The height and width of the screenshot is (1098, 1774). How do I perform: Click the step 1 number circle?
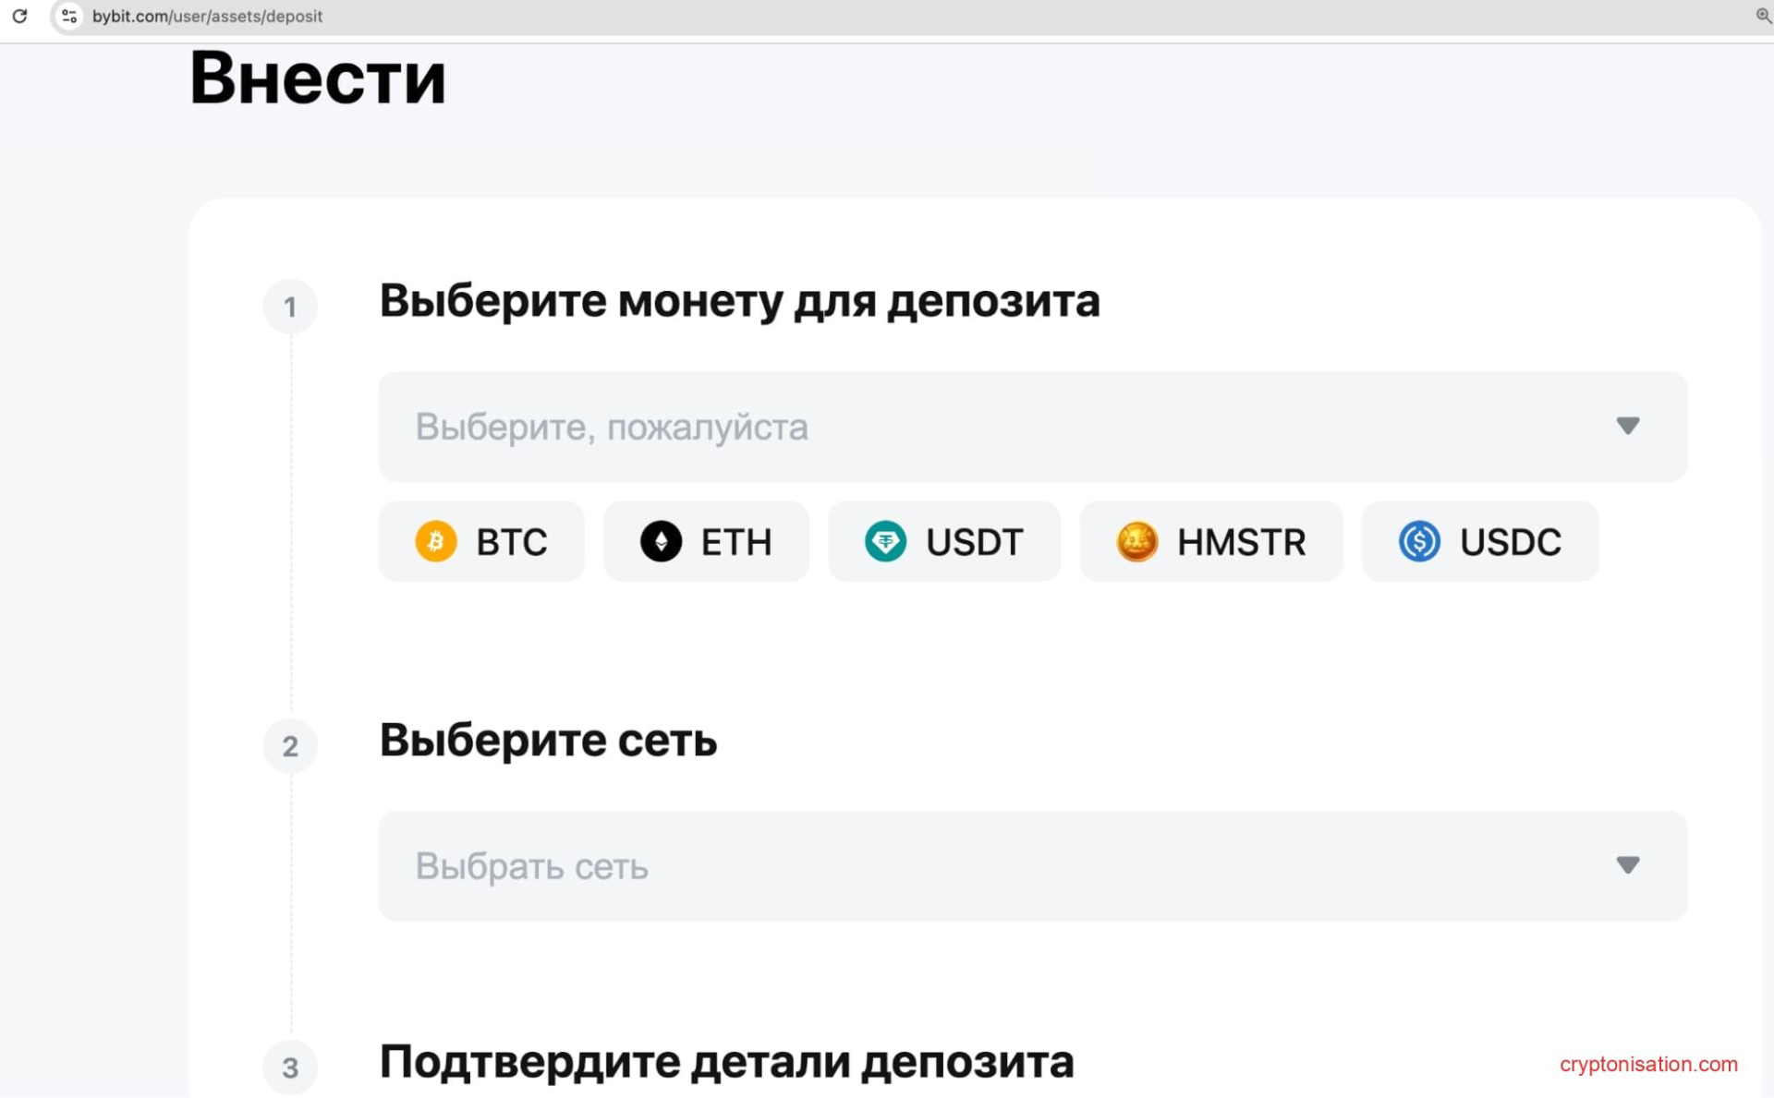(x=290, y=307)
